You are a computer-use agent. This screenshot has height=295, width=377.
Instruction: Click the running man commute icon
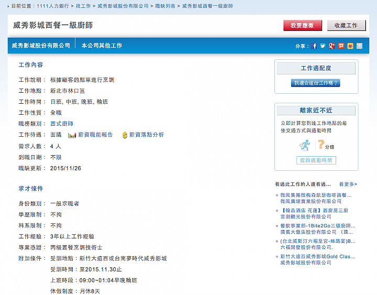point(305,145)
